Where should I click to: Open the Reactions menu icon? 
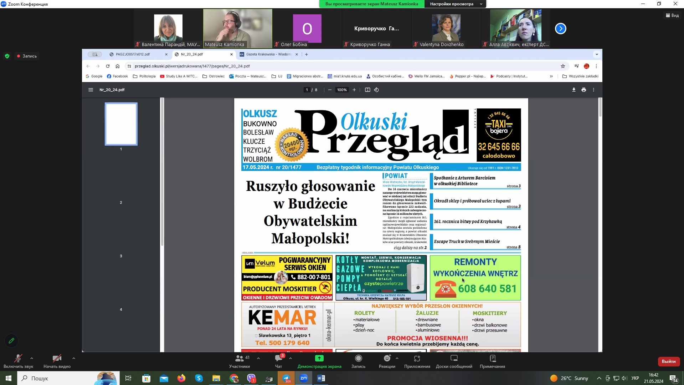tap(387, 358)
